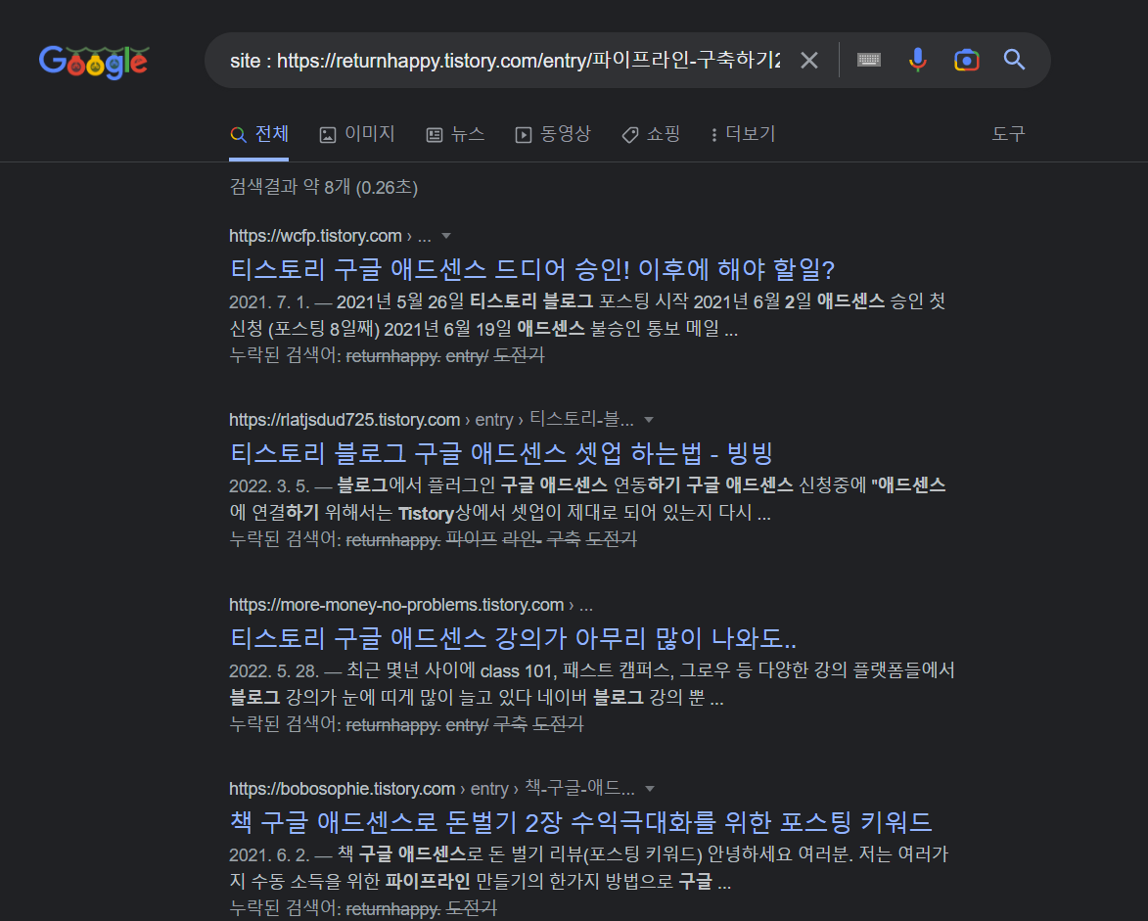Start voice search with the microphone icon
Viewport: 1148px width, 921px height.
[917, 60]
